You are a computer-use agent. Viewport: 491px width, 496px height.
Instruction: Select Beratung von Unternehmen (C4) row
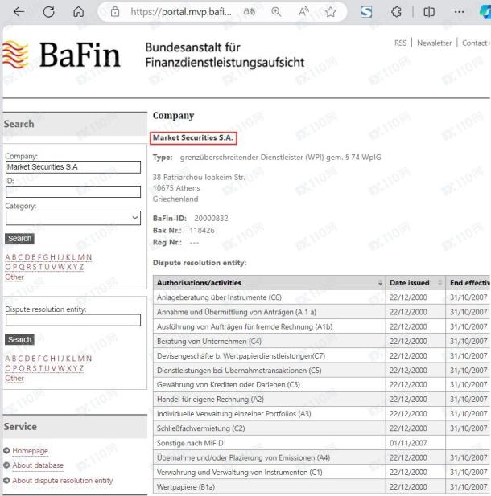tap(321, 341)
